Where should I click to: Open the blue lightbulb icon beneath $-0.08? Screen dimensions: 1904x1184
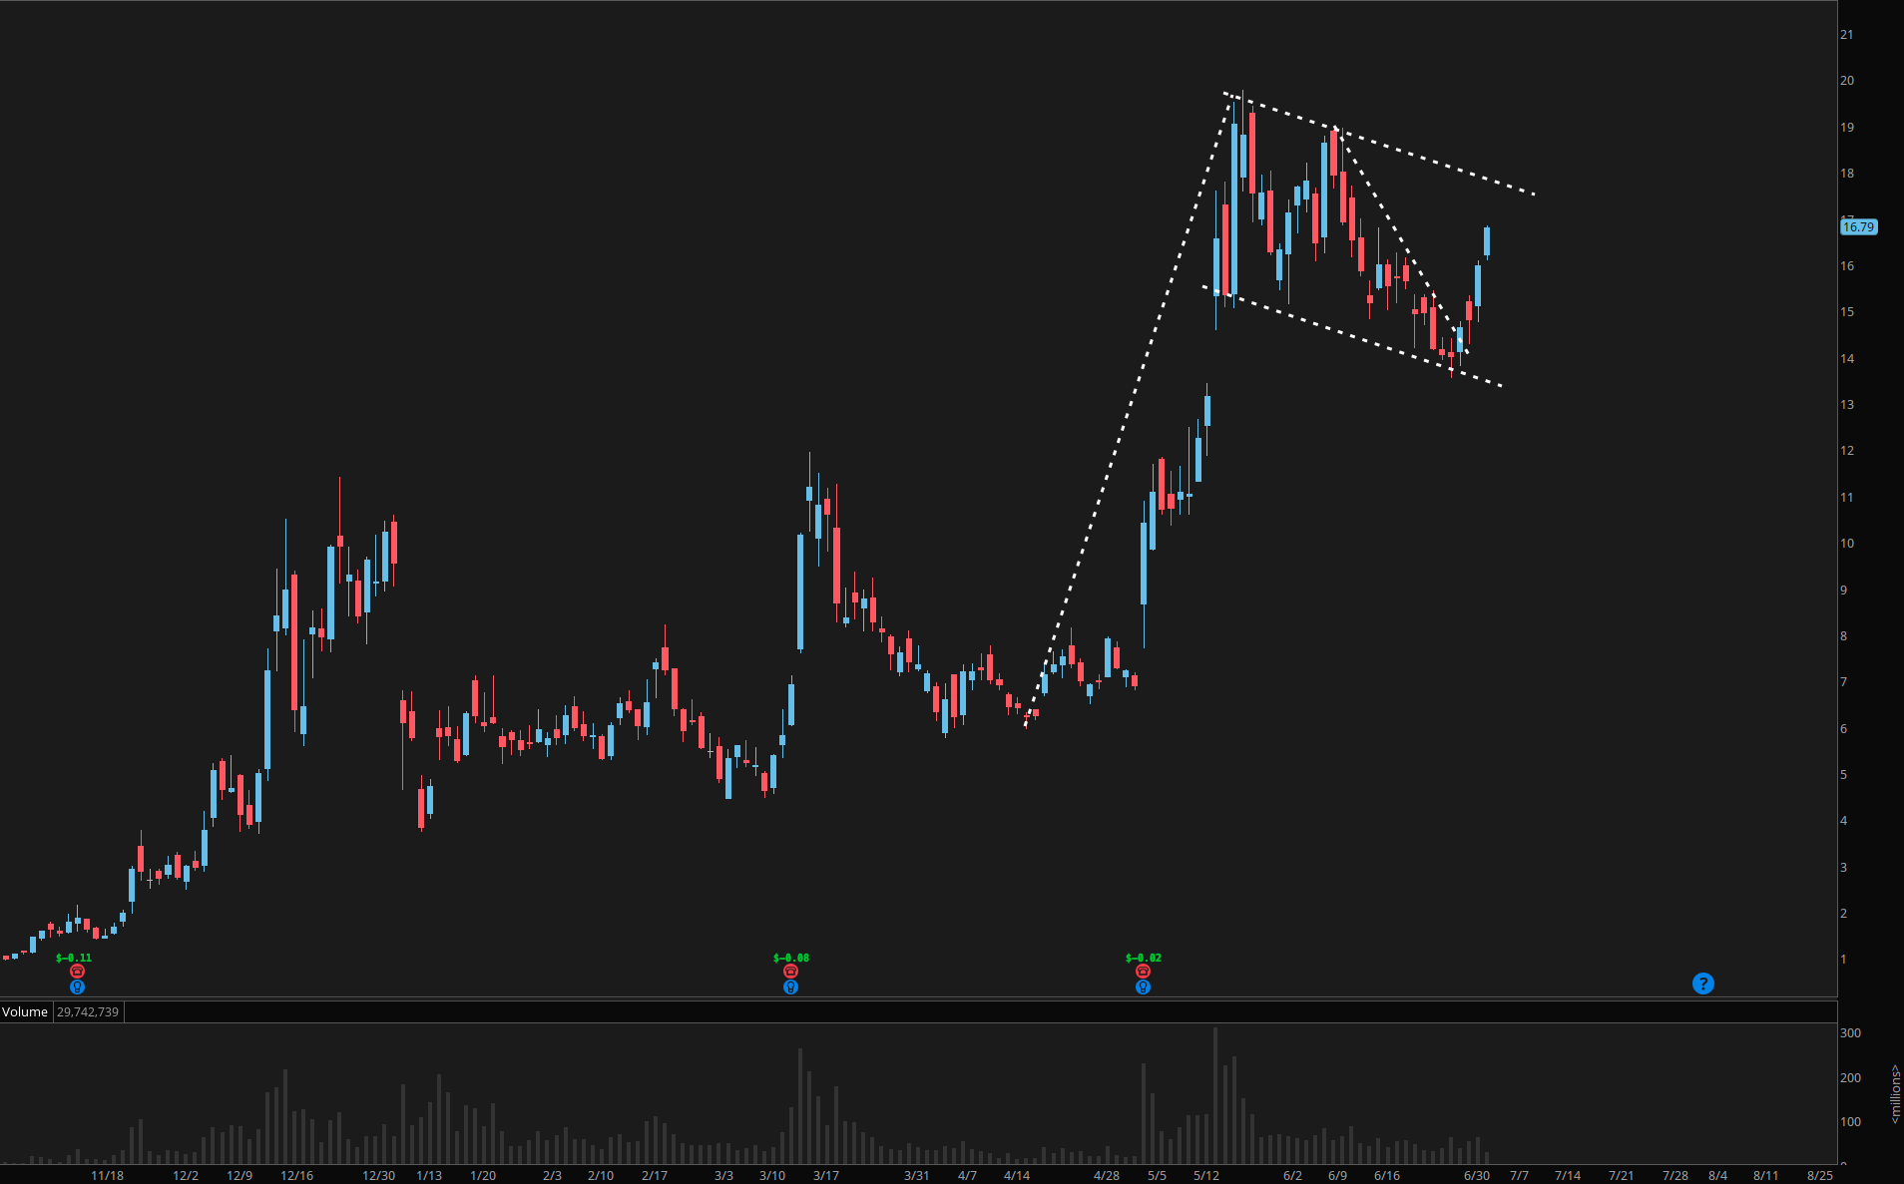click(791, 987)
